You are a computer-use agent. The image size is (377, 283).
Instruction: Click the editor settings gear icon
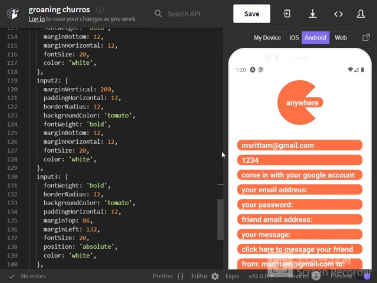coord(215,277)
